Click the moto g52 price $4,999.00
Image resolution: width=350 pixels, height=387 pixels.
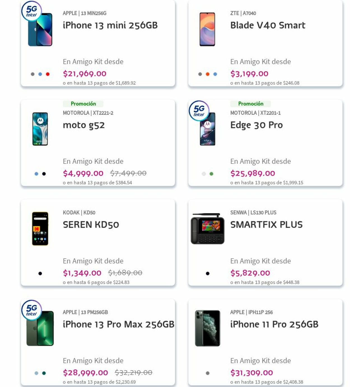(x=83, y=174)
